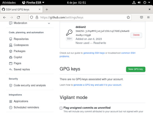Open the system power menu arrow
Image resolution: width=153 pixels, height=114 pixels.
tap(149, 3)
